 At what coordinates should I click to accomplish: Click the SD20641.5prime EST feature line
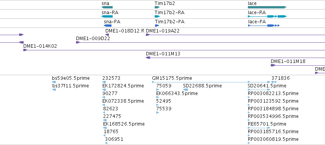click(x=259, y=90)
